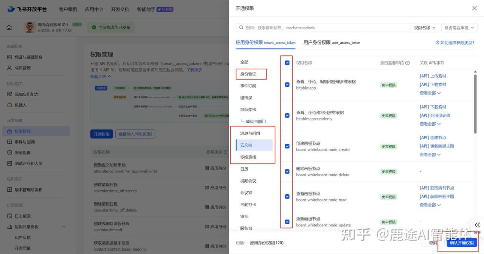The height and width of the screenshot is (254, 484).
Task: Select 多维表格 category in permission list
Action: [x=248, y=157]
